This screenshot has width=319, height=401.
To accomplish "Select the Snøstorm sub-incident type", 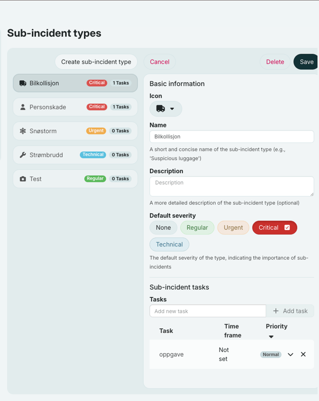I will click(75, 131).
